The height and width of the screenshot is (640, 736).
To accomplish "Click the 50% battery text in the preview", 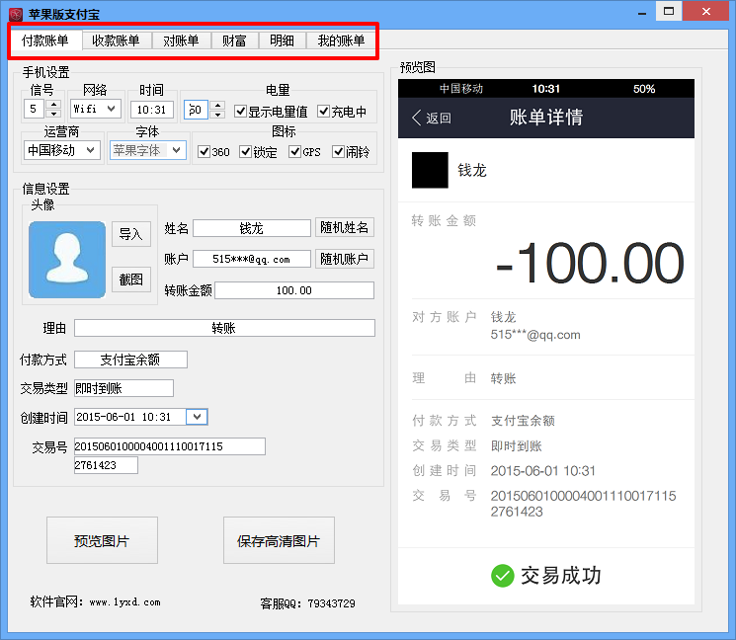I will click(x=644, y=89).
